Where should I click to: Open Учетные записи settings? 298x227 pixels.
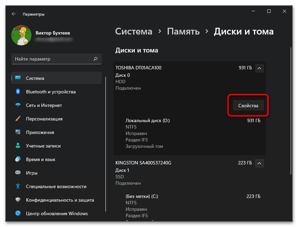(43, 146)
